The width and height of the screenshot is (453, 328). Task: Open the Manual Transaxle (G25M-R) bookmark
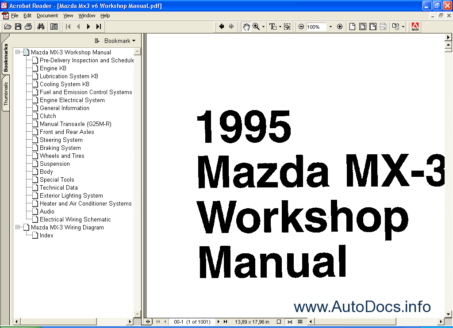tap(75, 124)
